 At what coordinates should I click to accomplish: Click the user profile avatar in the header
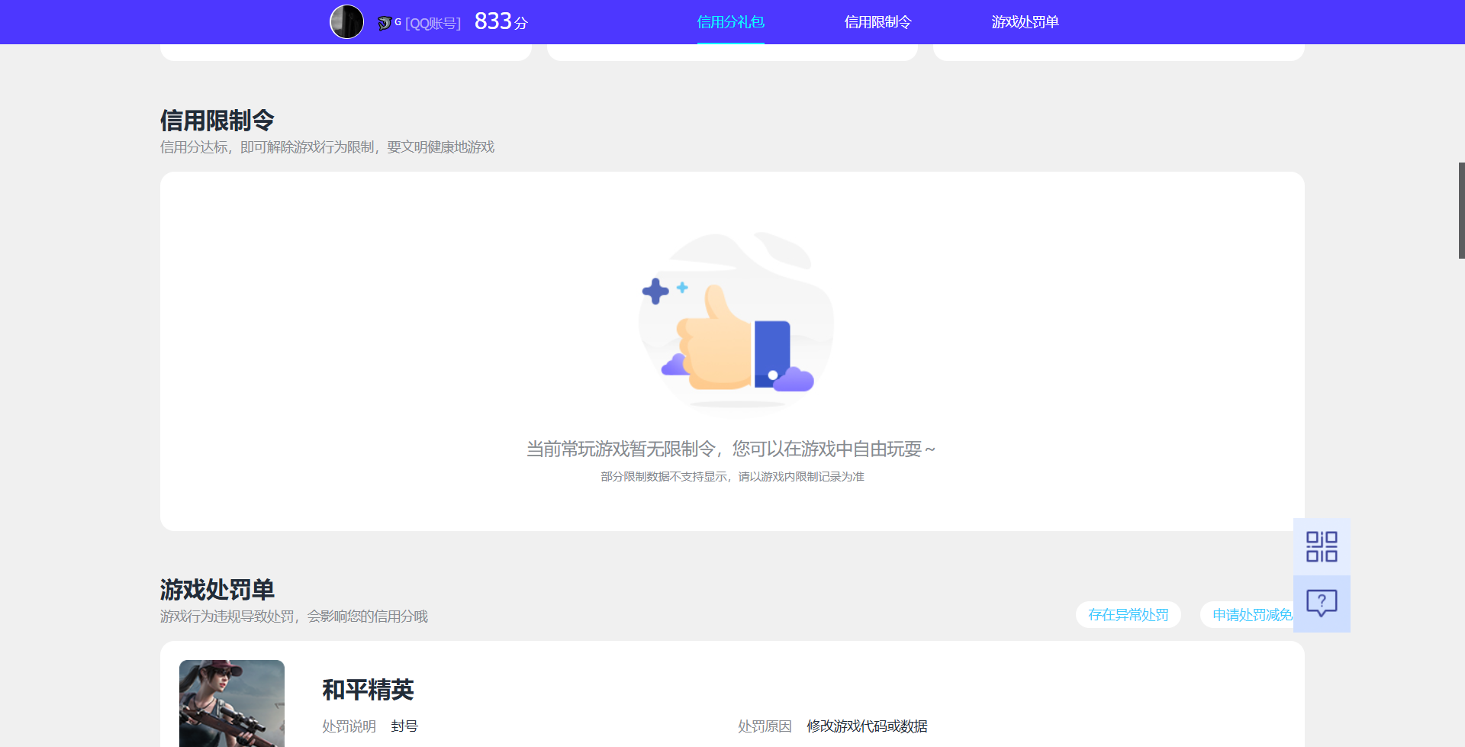(x=347, y=21)
